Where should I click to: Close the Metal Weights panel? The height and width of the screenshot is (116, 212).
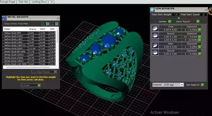[x=58, y=18]
